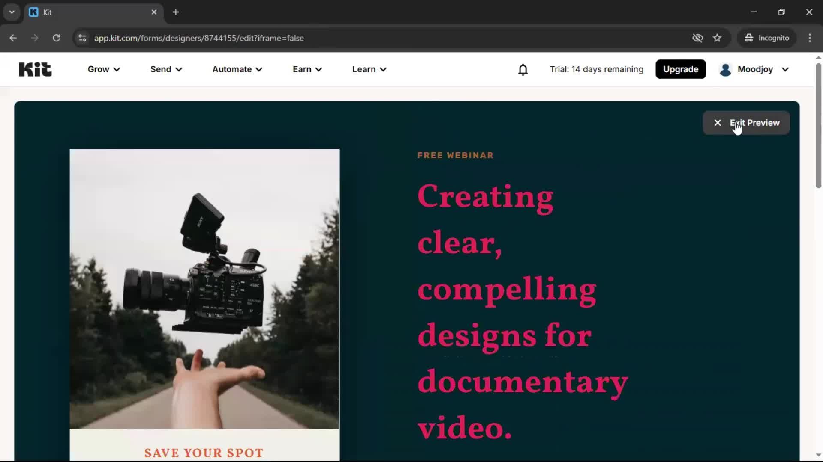Screen dimensions: 823x462
Task: Open the Send menu
Action: (165, 69)
